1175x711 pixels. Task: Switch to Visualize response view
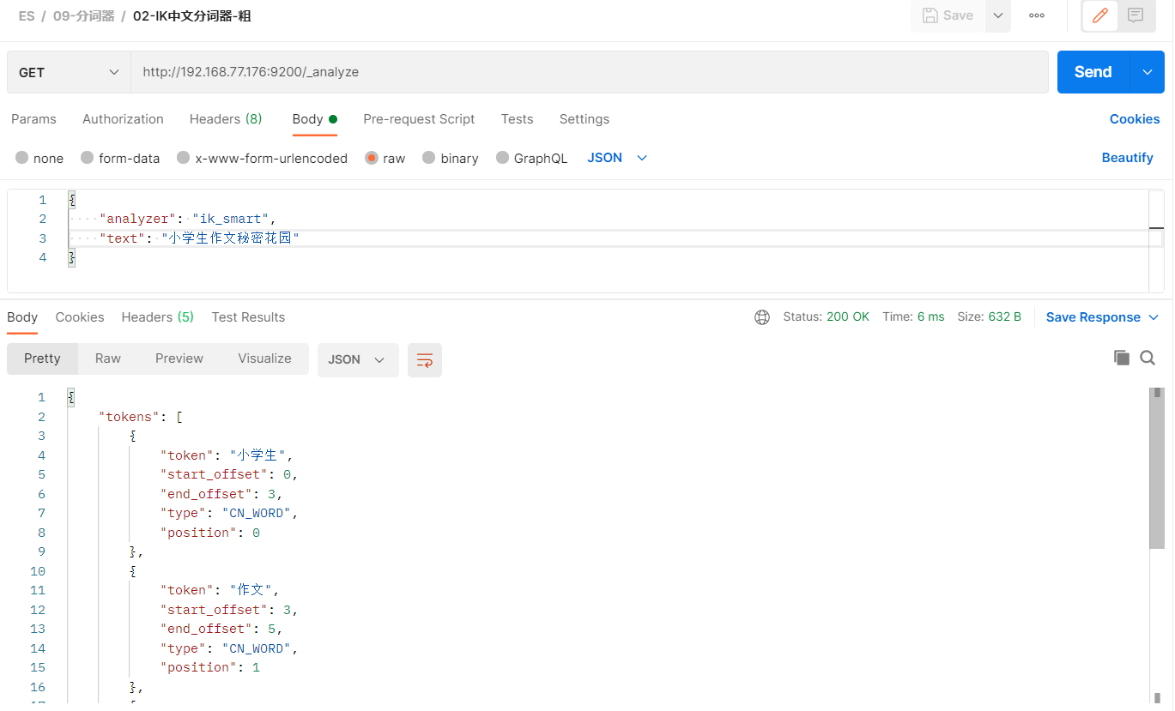click(x=264, y=359)
